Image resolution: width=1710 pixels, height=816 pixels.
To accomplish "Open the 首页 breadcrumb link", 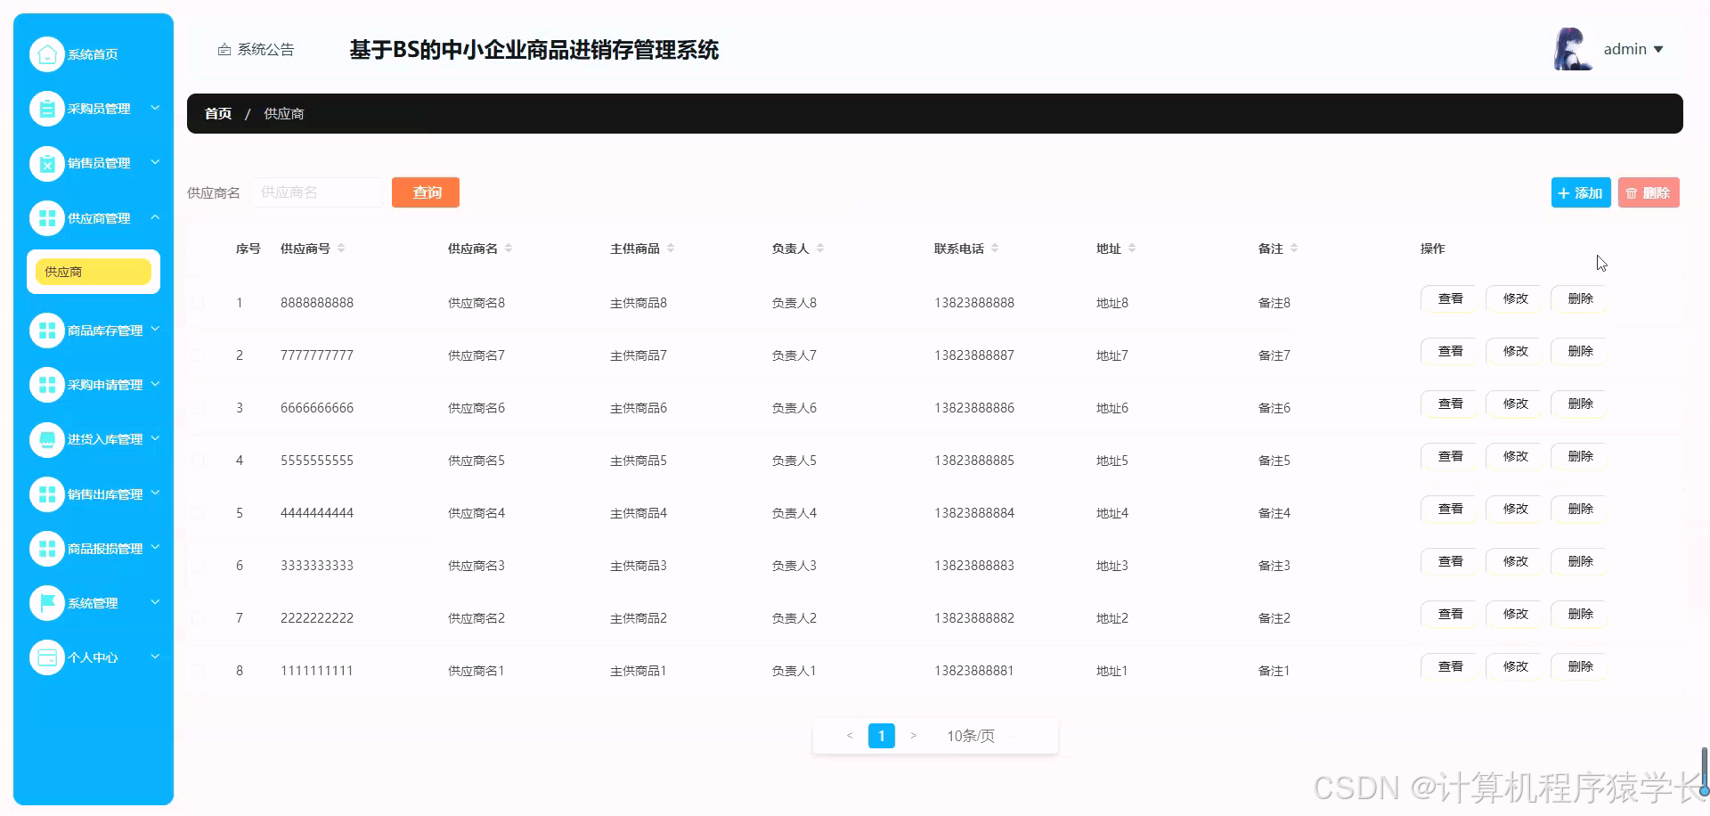I will tap(217, 113).
